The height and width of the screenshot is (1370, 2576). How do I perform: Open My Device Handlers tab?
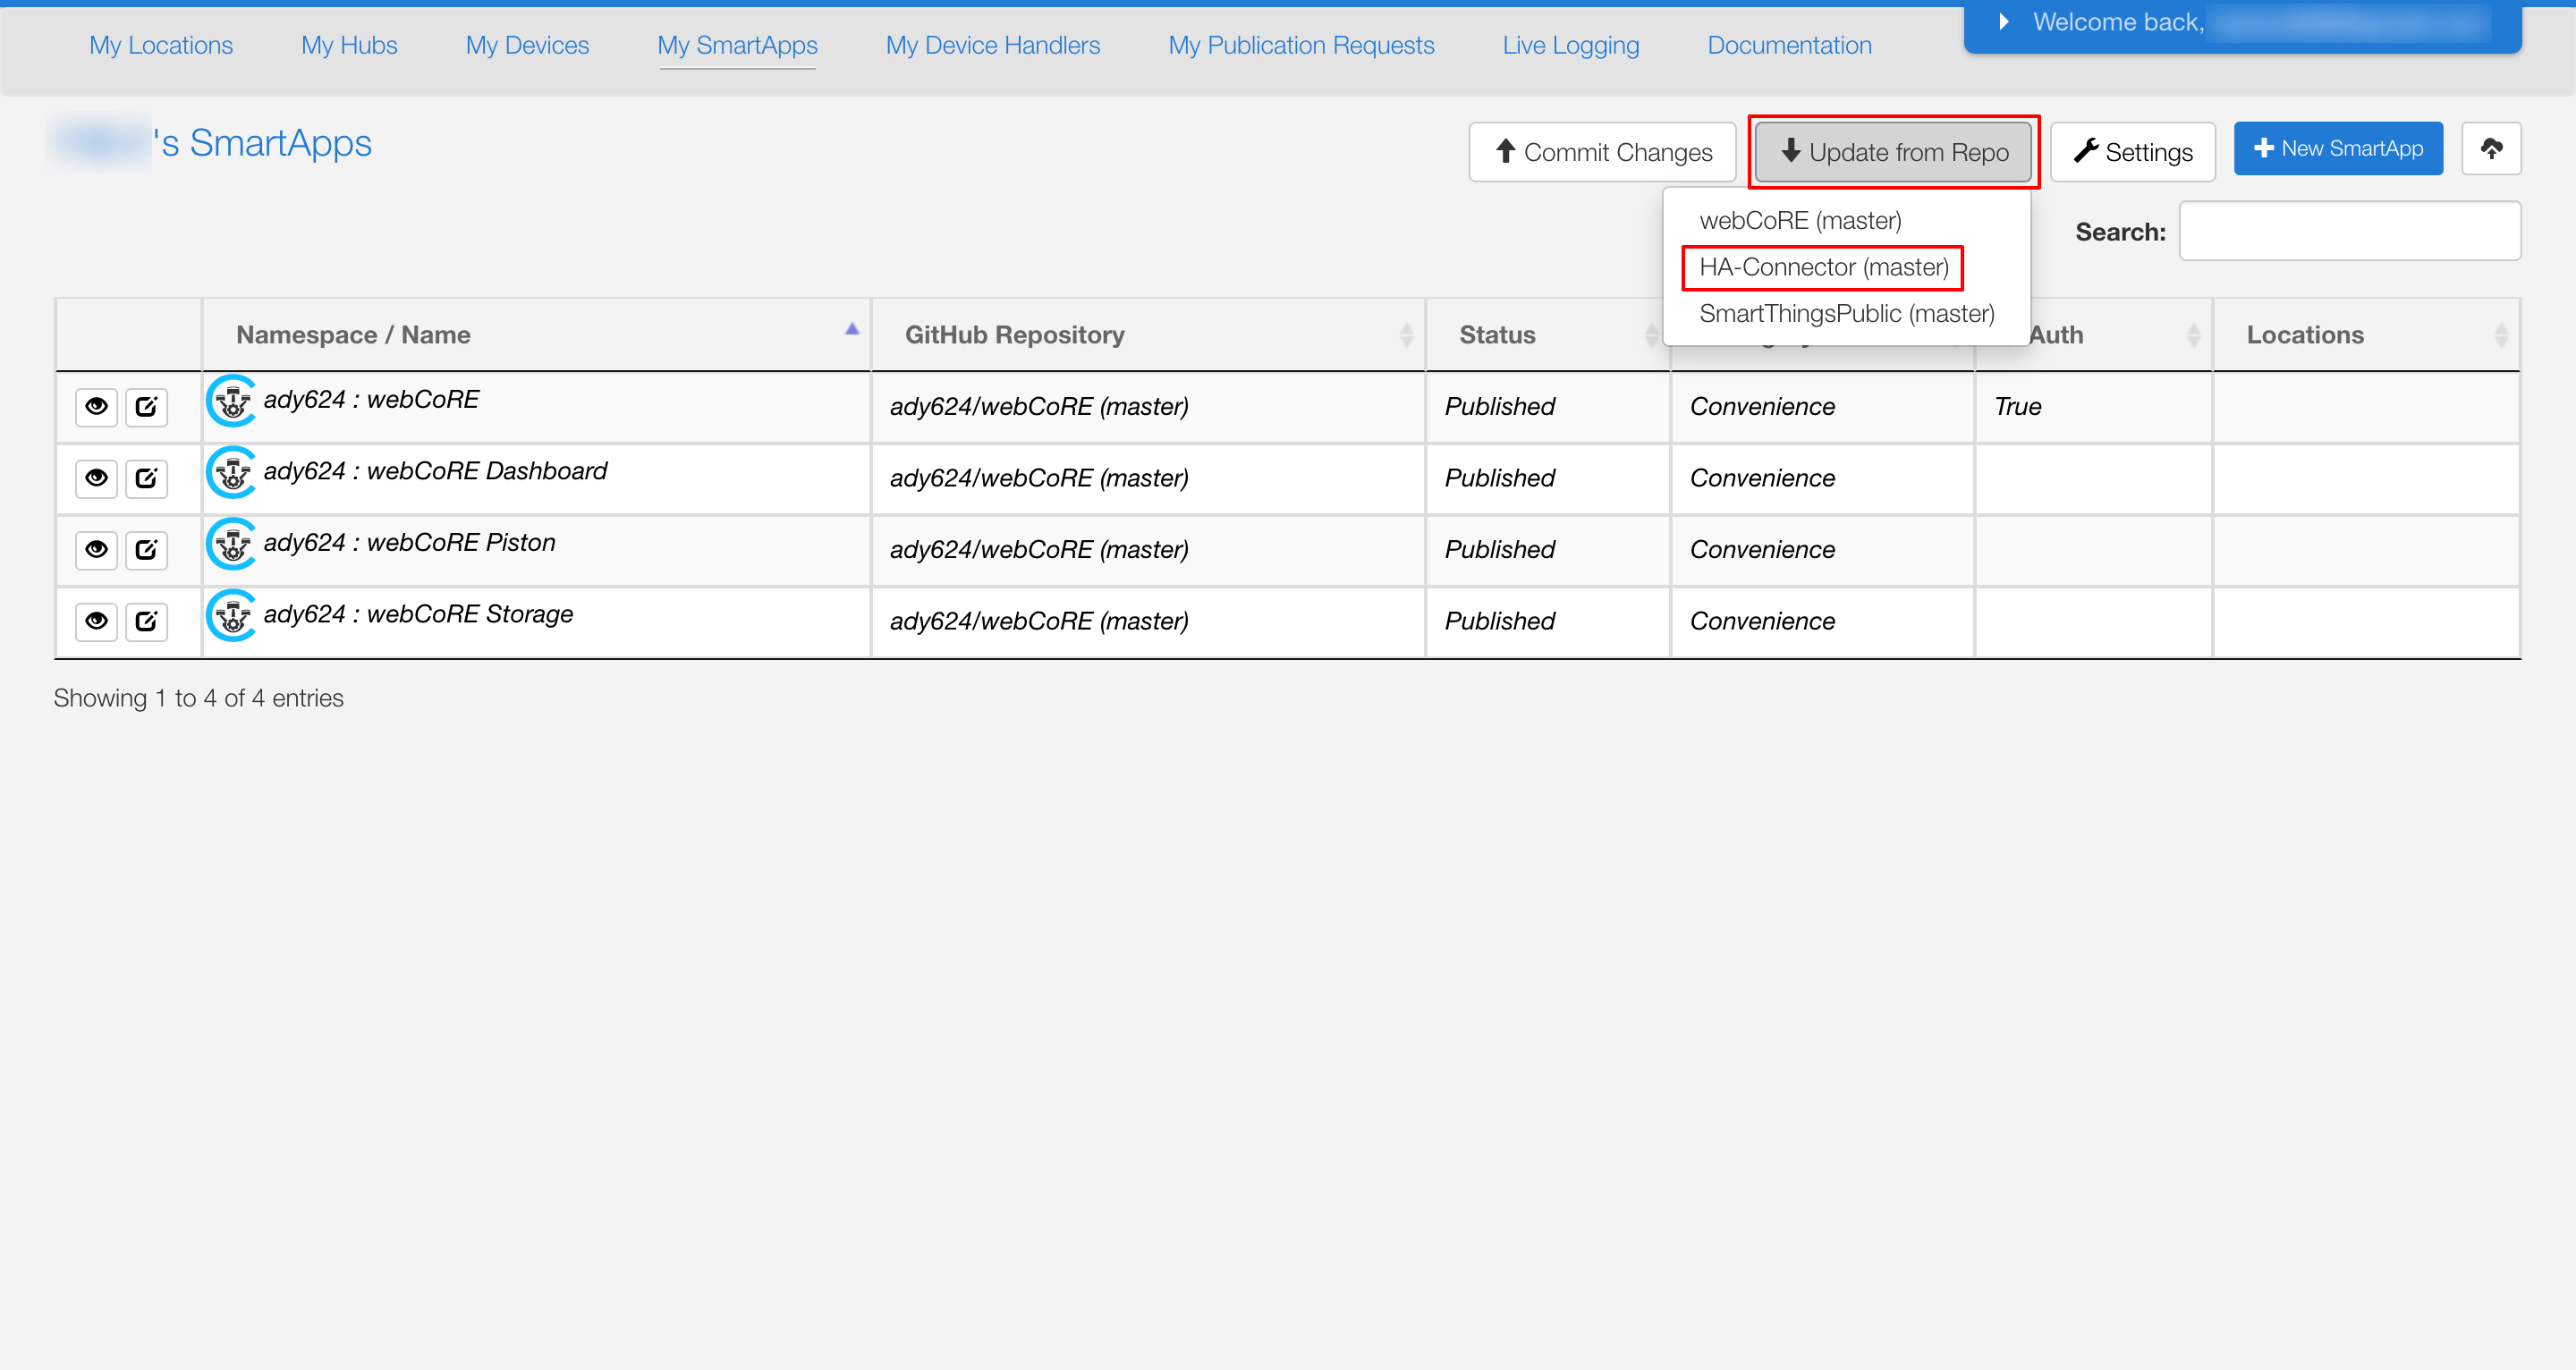[x=992, y=45]
